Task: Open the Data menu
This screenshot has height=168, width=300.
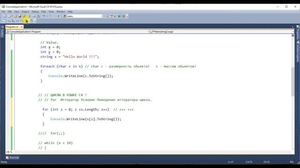Action: coord(44,12)
